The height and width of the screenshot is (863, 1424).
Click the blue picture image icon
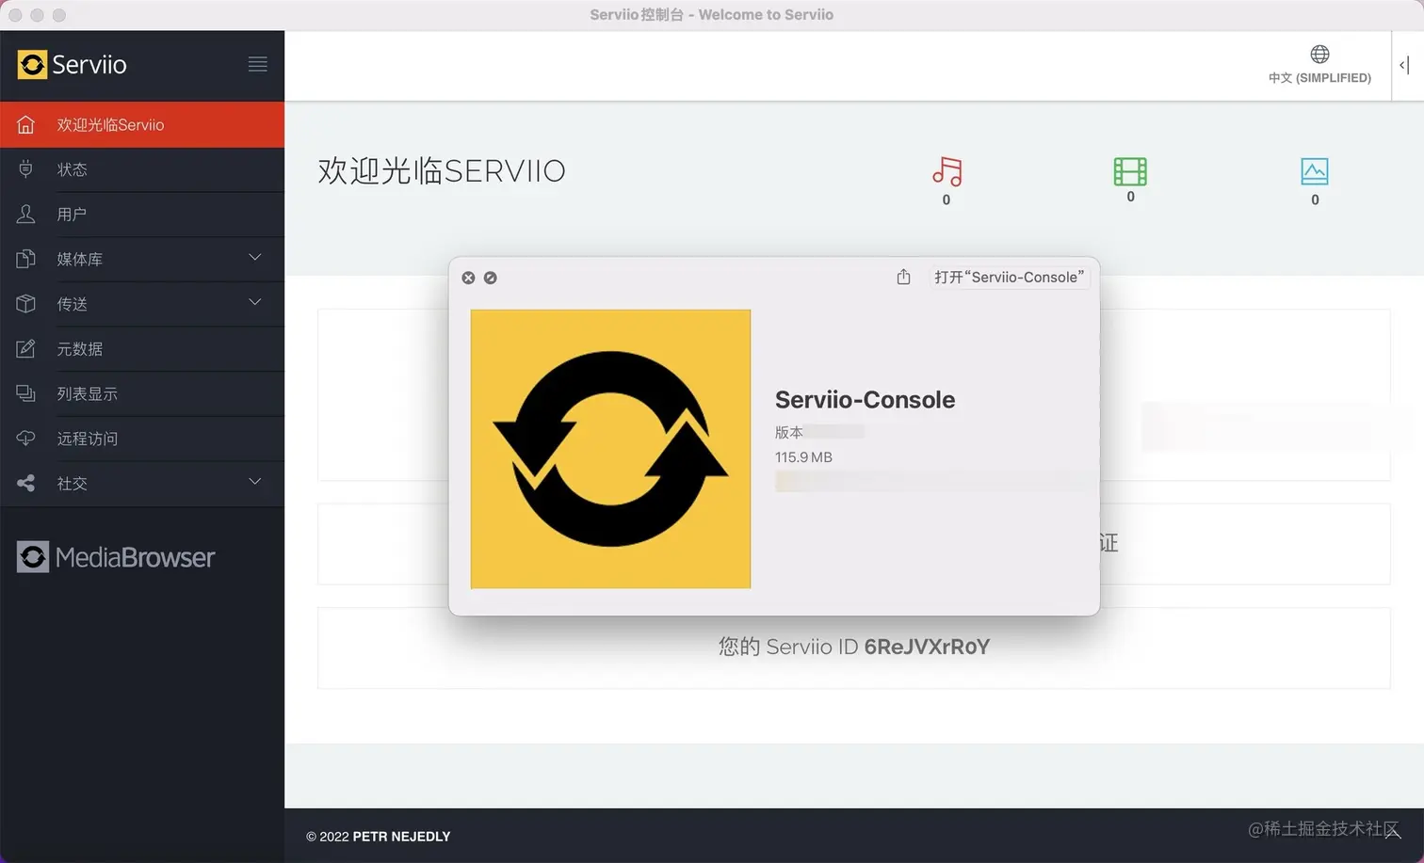tap(1315, 171)
